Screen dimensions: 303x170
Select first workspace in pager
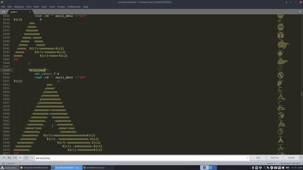click(204, 168)
